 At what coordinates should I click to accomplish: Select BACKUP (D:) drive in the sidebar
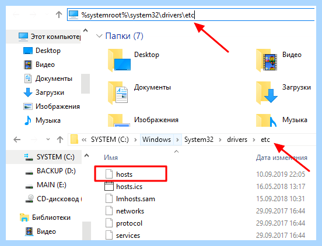(x=50, y=171)
